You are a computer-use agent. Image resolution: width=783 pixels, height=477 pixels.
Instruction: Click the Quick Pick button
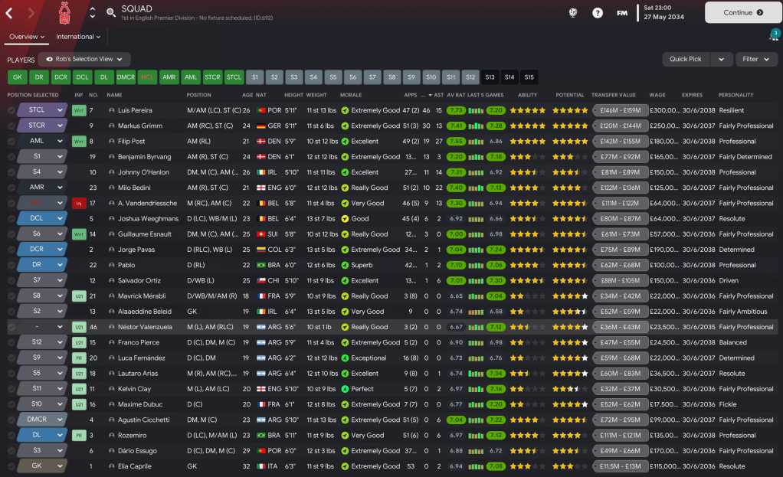(686, 59)
